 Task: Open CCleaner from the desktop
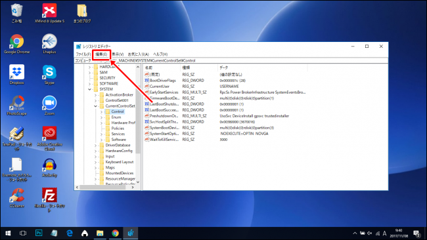tap(16, 198)
